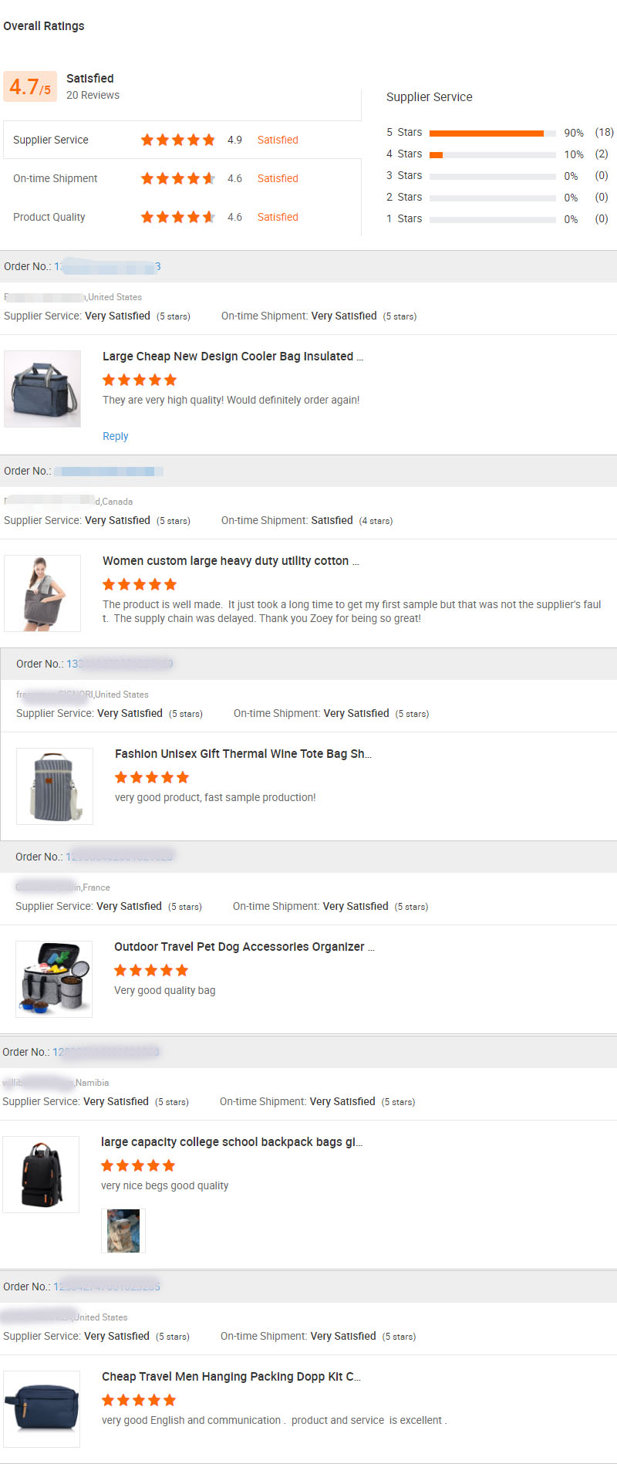Viewport: 617px width, 1464px height.
Task: Open 'Fashion Unisex Gift Thermal Wine Tote' title
Action: point(243,754)
